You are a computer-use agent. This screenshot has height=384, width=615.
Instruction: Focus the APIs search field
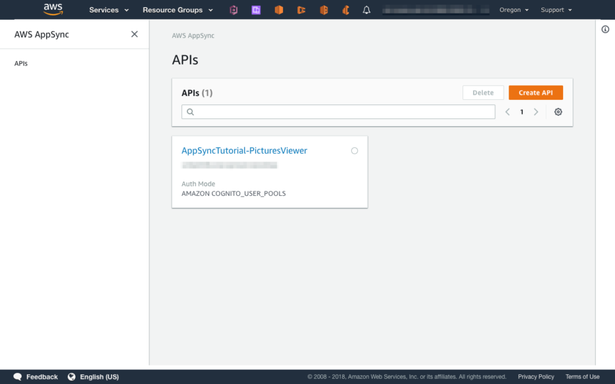coord(338,112)
